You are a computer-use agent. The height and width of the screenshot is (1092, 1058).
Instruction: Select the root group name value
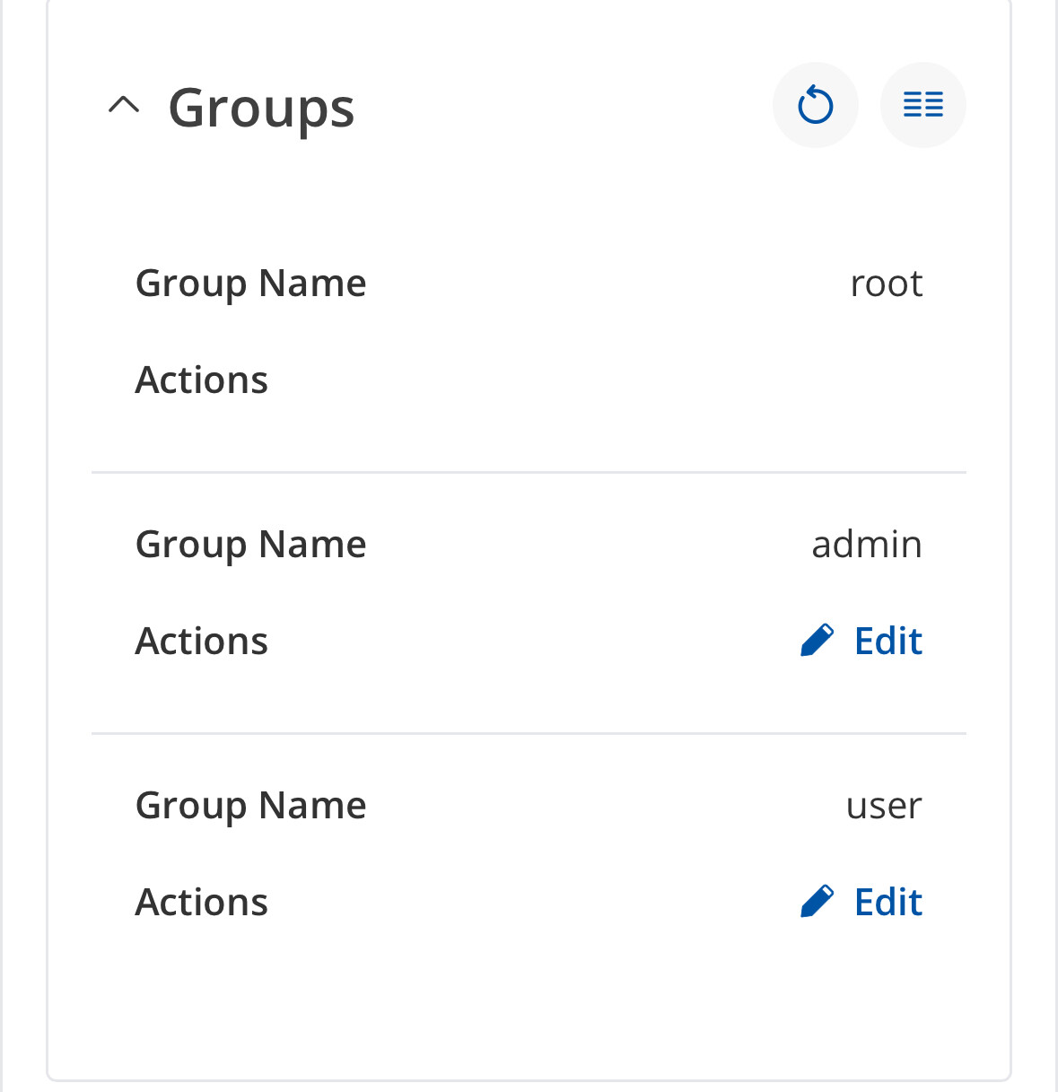coord(886,284)
